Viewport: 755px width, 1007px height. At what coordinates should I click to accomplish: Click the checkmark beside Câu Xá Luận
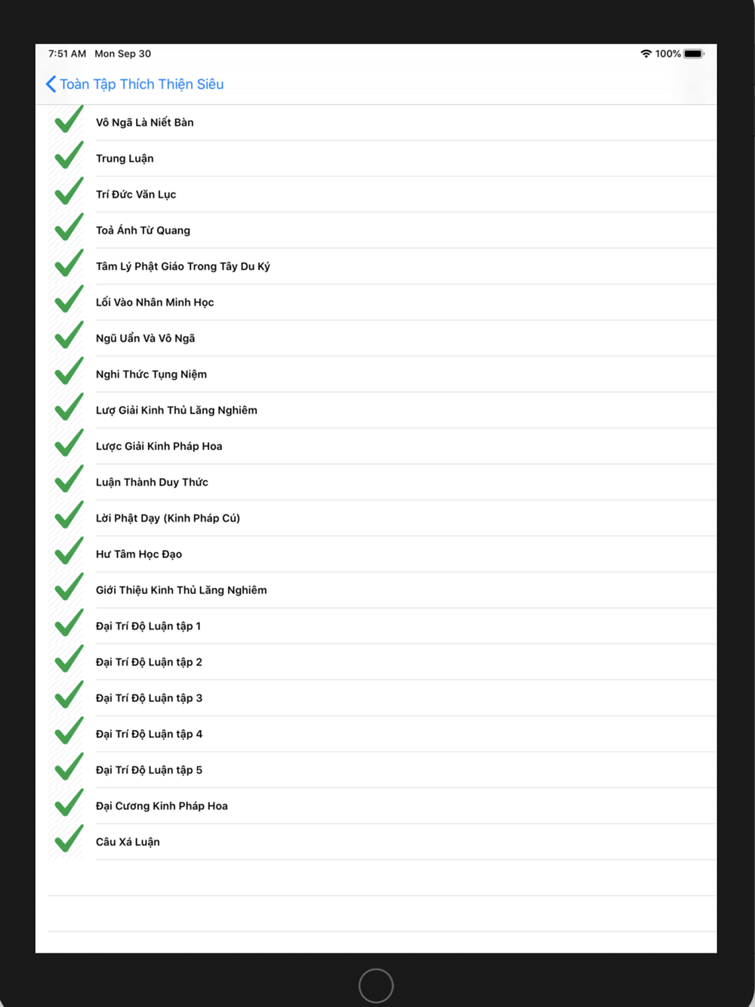[69, 839]
